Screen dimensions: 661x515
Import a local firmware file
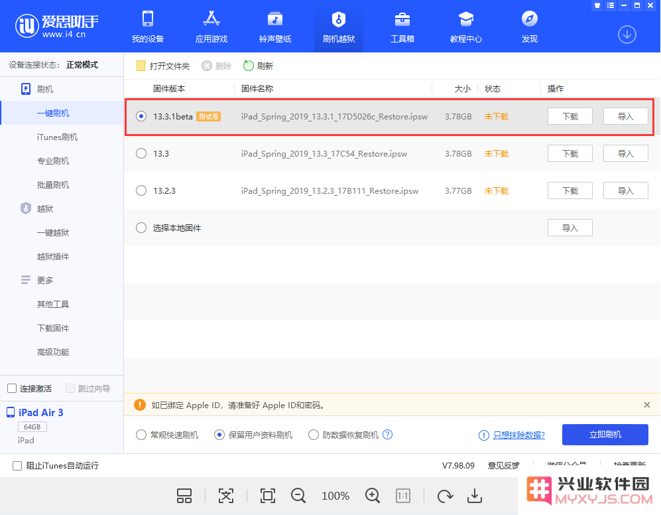[570, 228]
